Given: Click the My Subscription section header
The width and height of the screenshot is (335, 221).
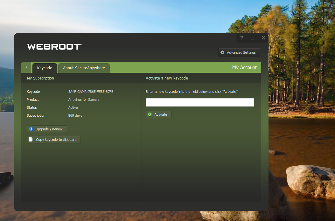Looking at the screenshot, I should pyautogui.click(x=40, y=78).
